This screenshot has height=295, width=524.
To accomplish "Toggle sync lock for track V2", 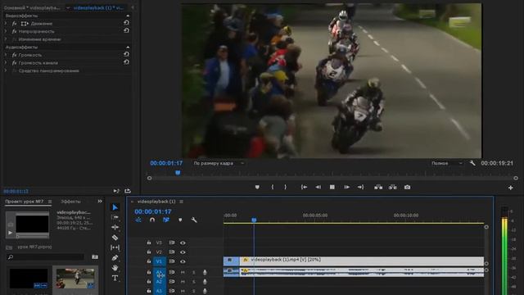I will (172, 252).
